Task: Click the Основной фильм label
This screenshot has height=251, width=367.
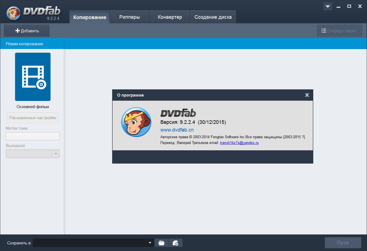Action: pos(33,107)
